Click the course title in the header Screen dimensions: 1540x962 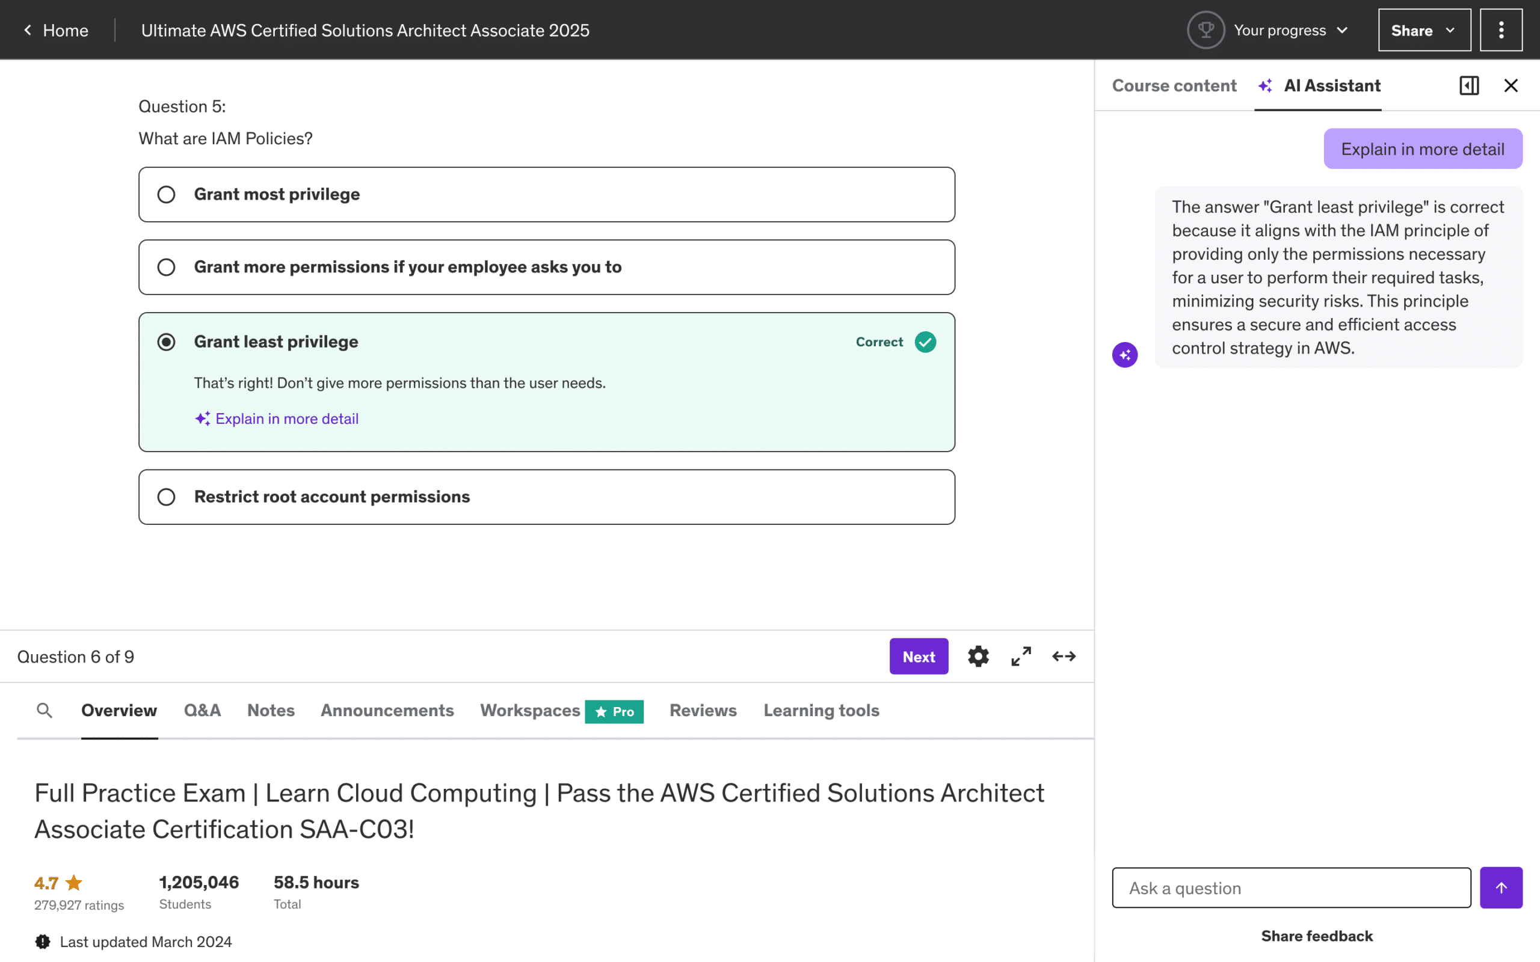[365, 30]
